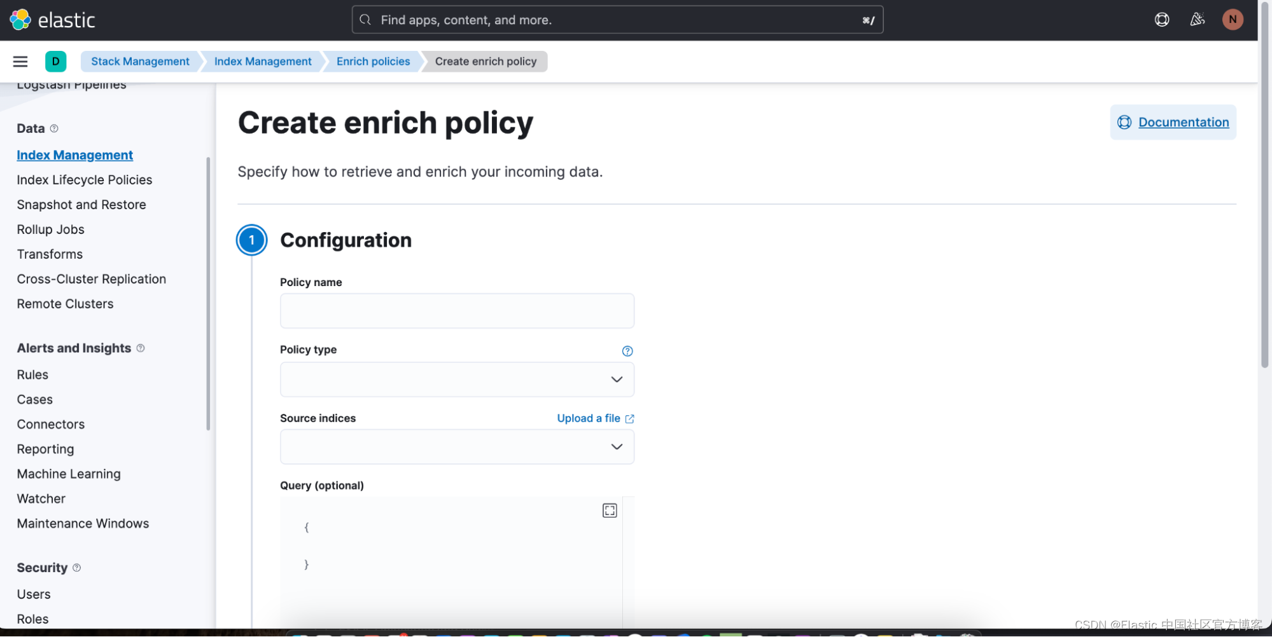Open Users under Security
This screenshot has height=637, width=1272.
coord(34,594)
